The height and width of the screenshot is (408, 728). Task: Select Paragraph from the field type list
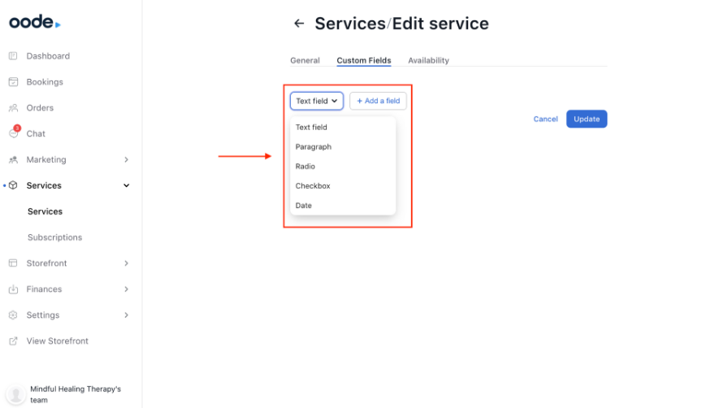[x=314, y=147]
